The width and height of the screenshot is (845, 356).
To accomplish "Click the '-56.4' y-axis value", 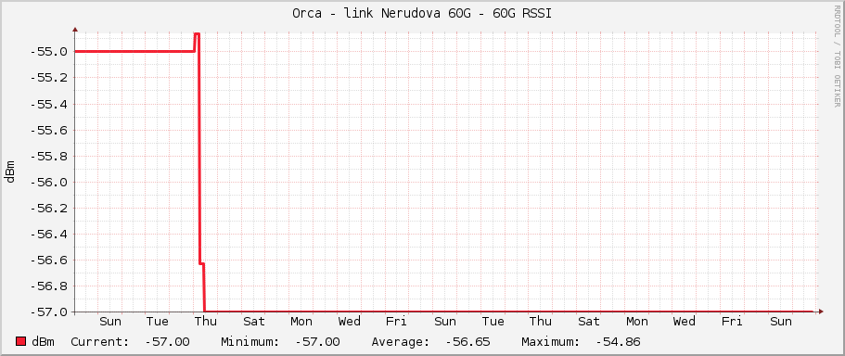I will [x=49, y=235].
